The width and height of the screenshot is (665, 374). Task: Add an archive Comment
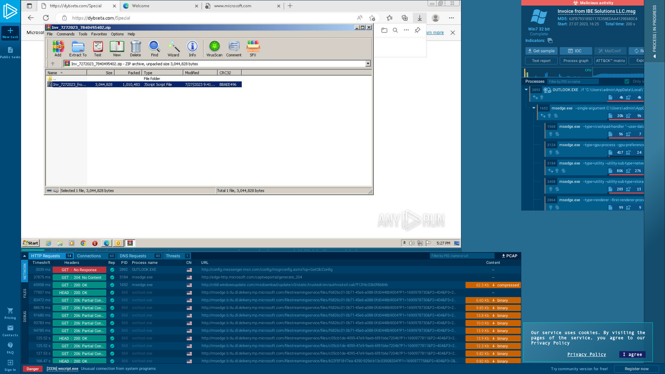pos(234,48)
